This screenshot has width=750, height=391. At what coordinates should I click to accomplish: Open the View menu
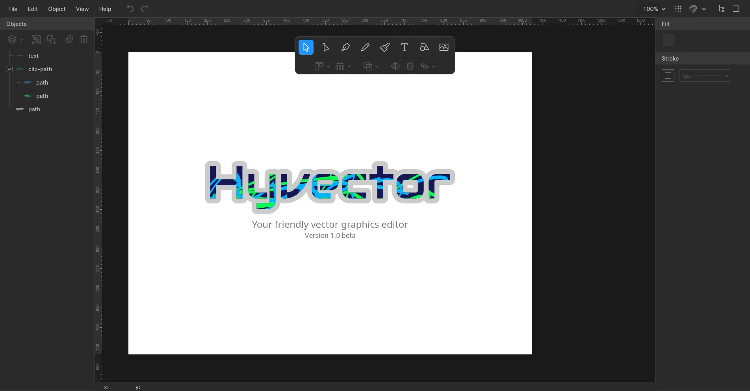[x=82, y=9]
